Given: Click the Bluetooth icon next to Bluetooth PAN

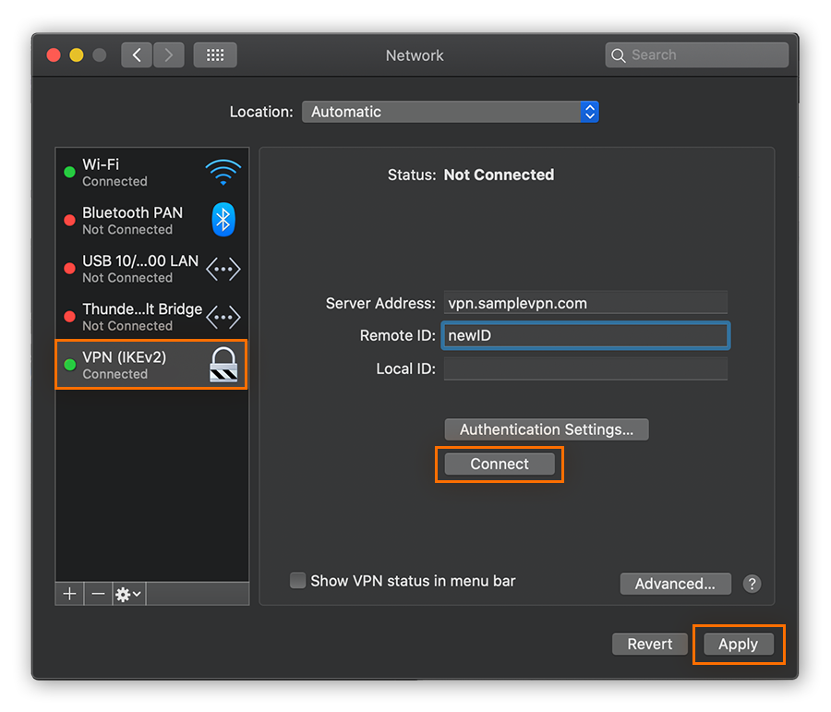Looking at the screenshot, I should [x=222, y=220].
